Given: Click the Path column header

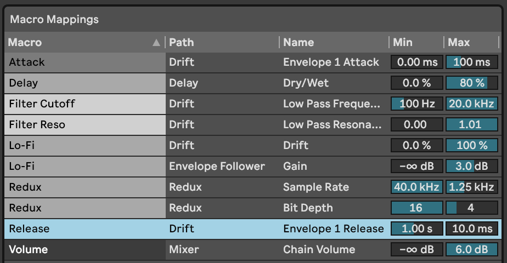Looking at the screenshot, I should pos(222,42).
